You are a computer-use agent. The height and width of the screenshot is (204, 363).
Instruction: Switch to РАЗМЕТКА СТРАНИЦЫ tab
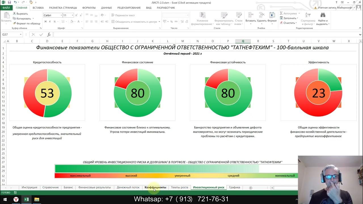coord(63,8)
